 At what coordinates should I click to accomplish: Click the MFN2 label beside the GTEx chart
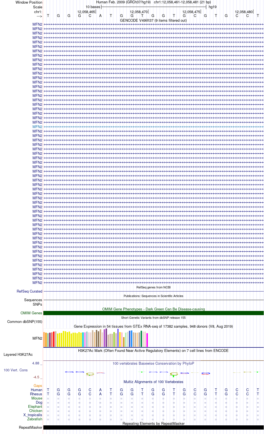pyautogui.click(x=37, y=338)
